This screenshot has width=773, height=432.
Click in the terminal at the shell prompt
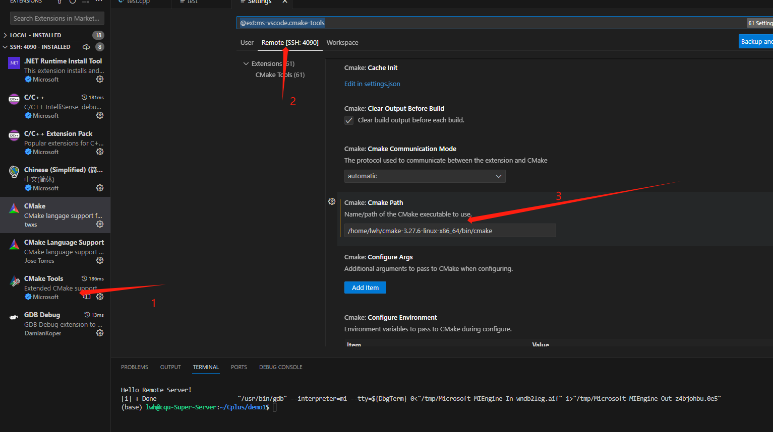pos(275,407)
